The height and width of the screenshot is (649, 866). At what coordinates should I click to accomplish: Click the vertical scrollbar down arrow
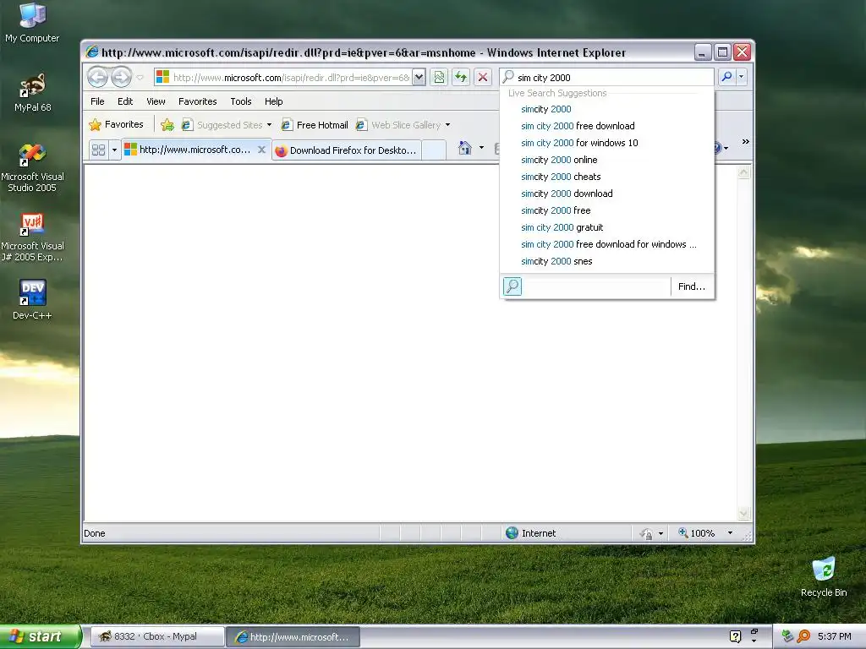click(x=744, y=513)
